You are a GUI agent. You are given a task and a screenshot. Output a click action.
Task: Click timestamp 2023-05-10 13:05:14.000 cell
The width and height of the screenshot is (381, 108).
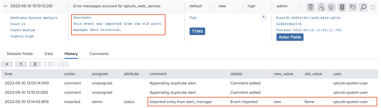tap(27, 83)
